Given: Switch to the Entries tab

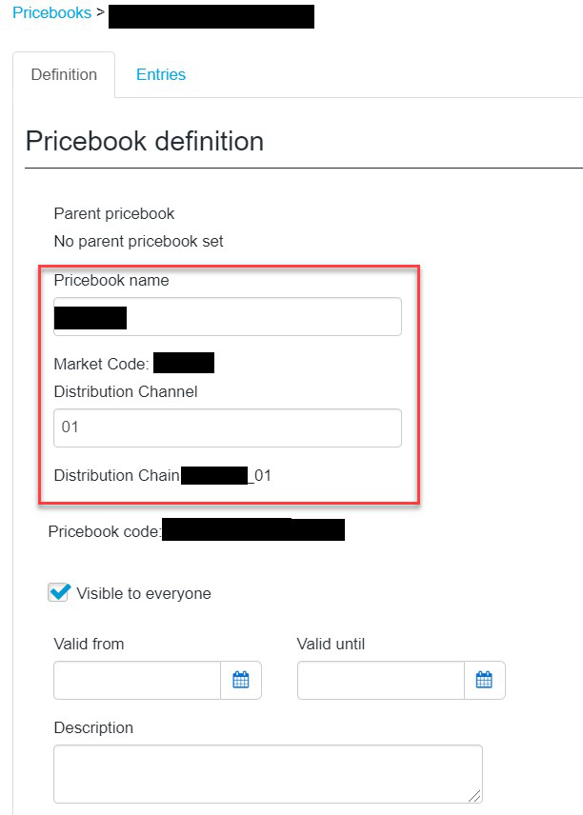Looking at the screenshot, I should click(161, 74).
